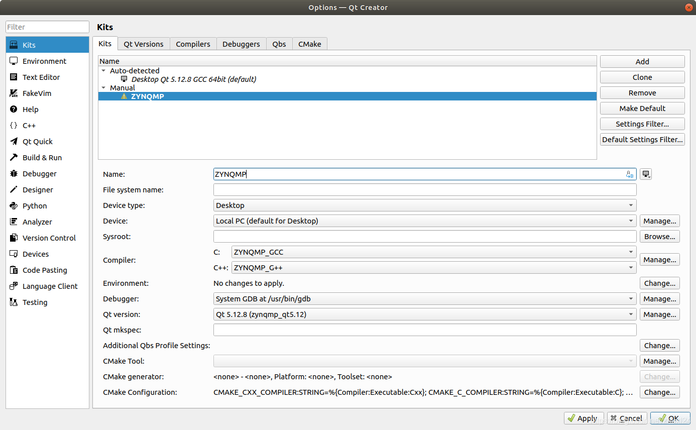
Task: Open Python icon category
Action: 14,205
